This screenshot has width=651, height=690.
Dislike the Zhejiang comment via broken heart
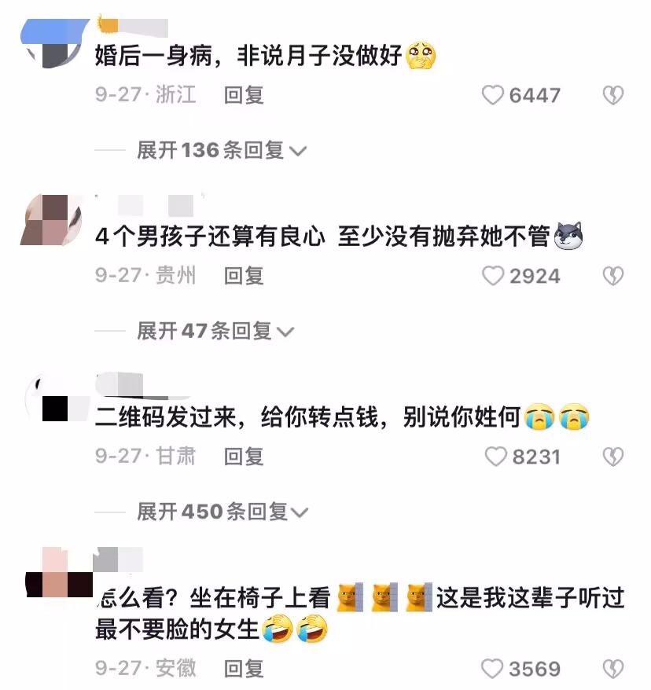(613, 96)
